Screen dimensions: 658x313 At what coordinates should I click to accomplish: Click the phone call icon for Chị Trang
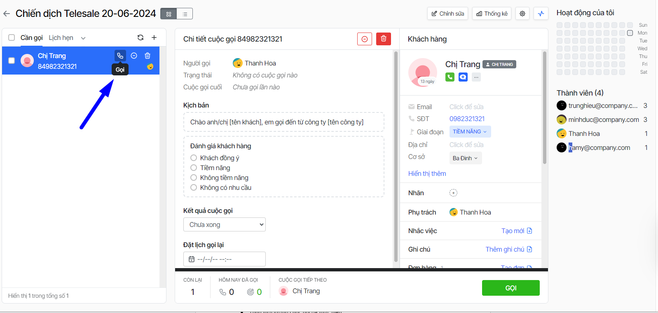point(120,56)
